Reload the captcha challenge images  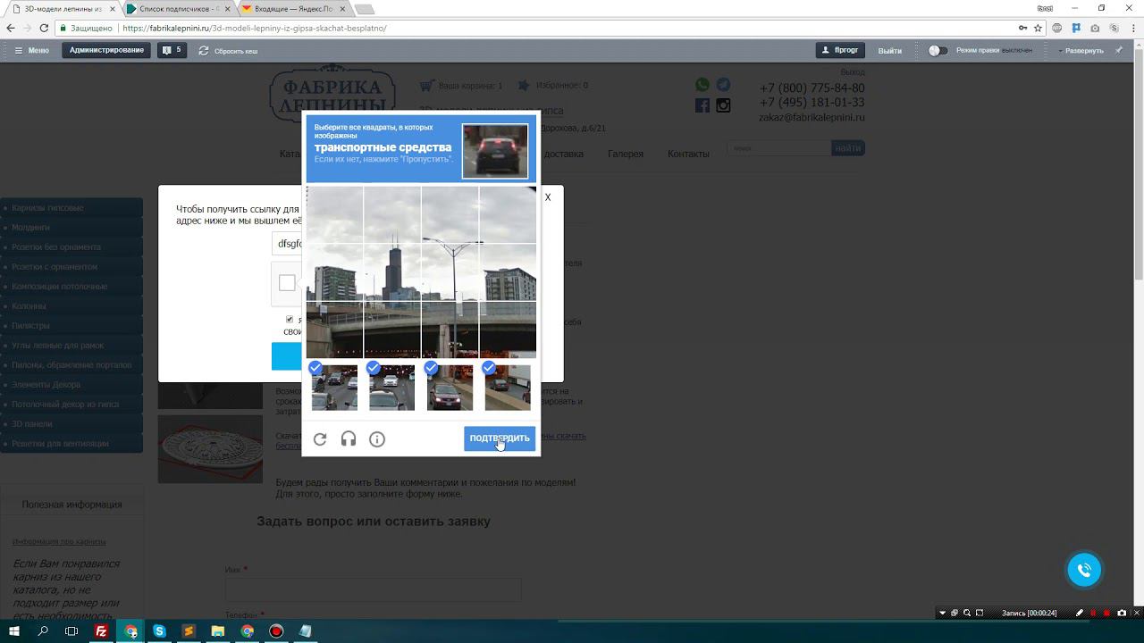(320, 438)
